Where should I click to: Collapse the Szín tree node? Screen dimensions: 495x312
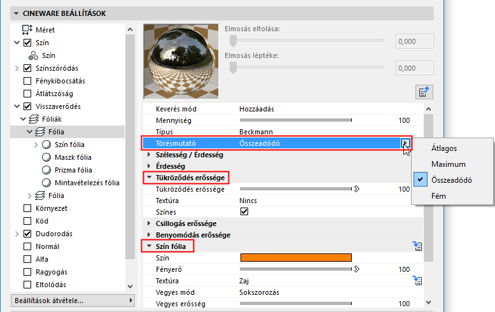point(17,43)
